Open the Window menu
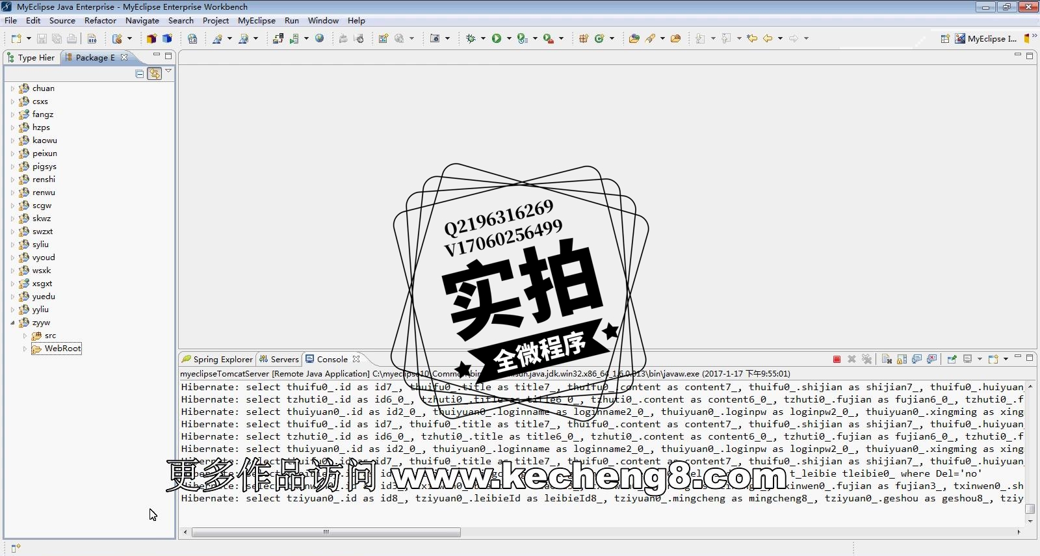Viewport: 1040px width, 556px height. pos(323,20)
